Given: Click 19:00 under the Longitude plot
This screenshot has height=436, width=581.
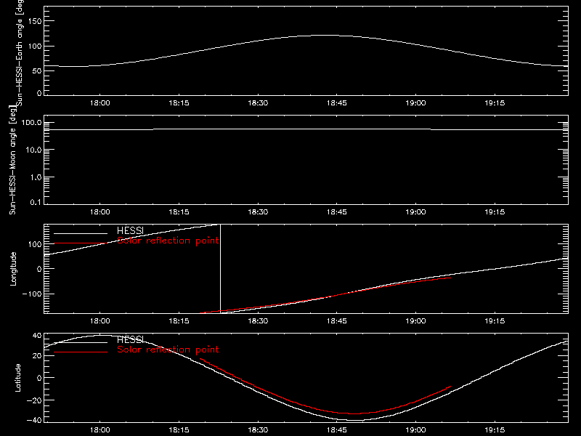Looking at the screenshot, I should (x=415, y=321).
